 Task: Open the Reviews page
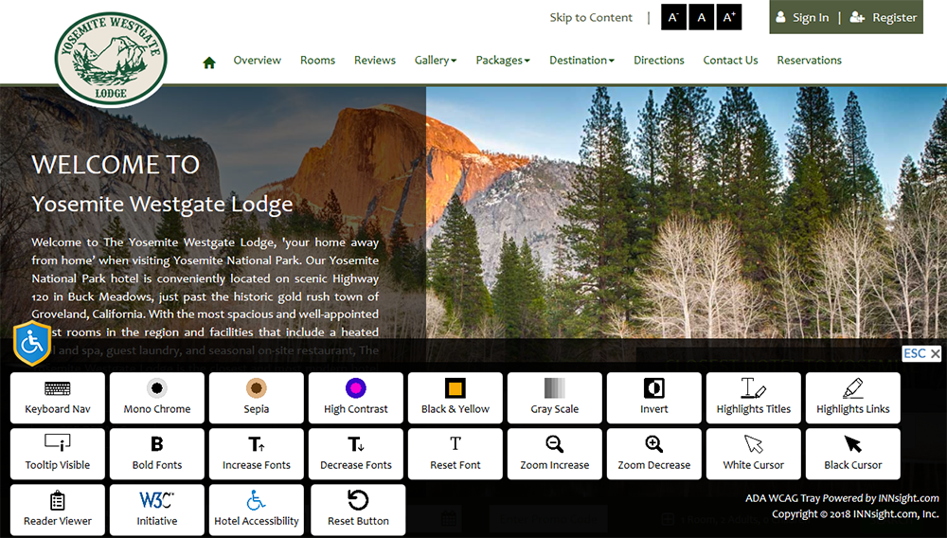point(375,61)
